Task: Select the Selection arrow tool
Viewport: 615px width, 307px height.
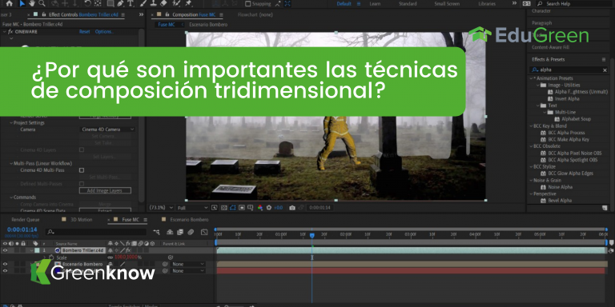Action: click(22, 3)
